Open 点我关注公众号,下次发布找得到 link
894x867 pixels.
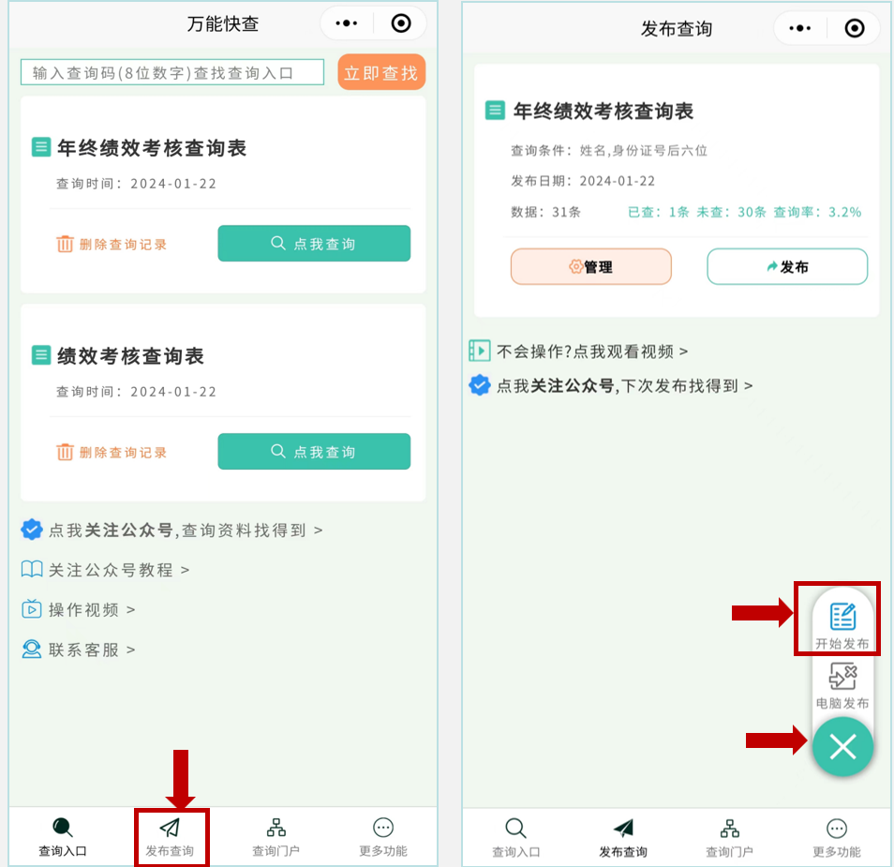tap(625, 386)
